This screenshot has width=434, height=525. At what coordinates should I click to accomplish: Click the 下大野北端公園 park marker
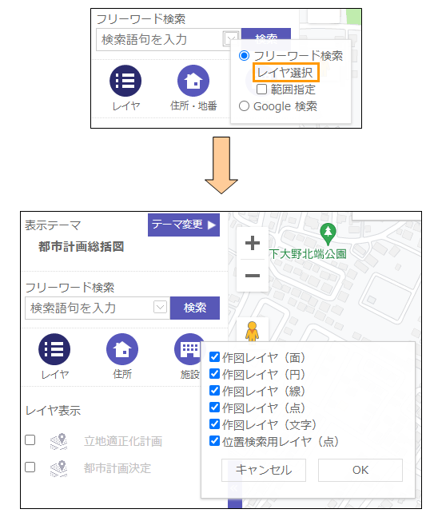coord(328,233)
